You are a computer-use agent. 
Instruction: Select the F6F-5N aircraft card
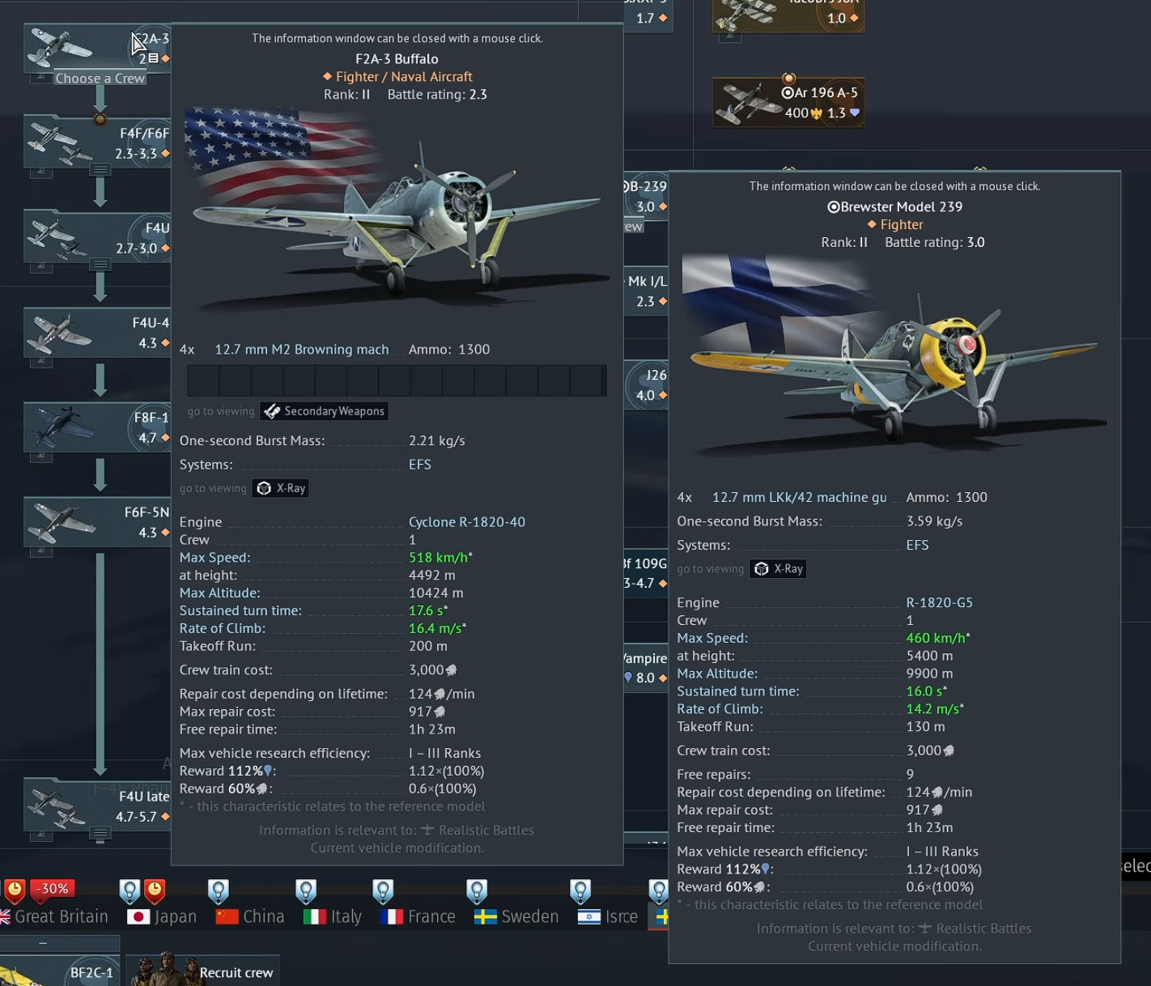coord(97,521)
